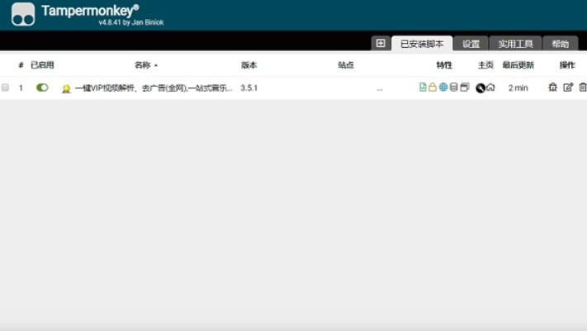
Task: Click the version number 3.5.1
Action: pos(249,88)
